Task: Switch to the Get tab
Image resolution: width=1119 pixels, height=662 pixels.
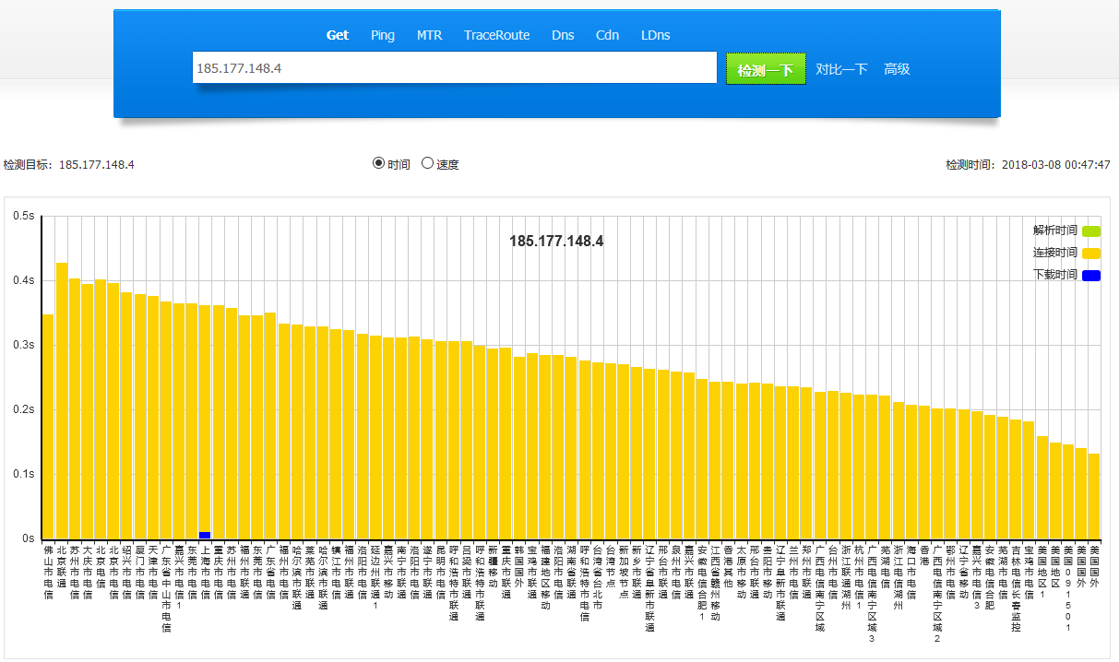Action: [x=338, y=35]
